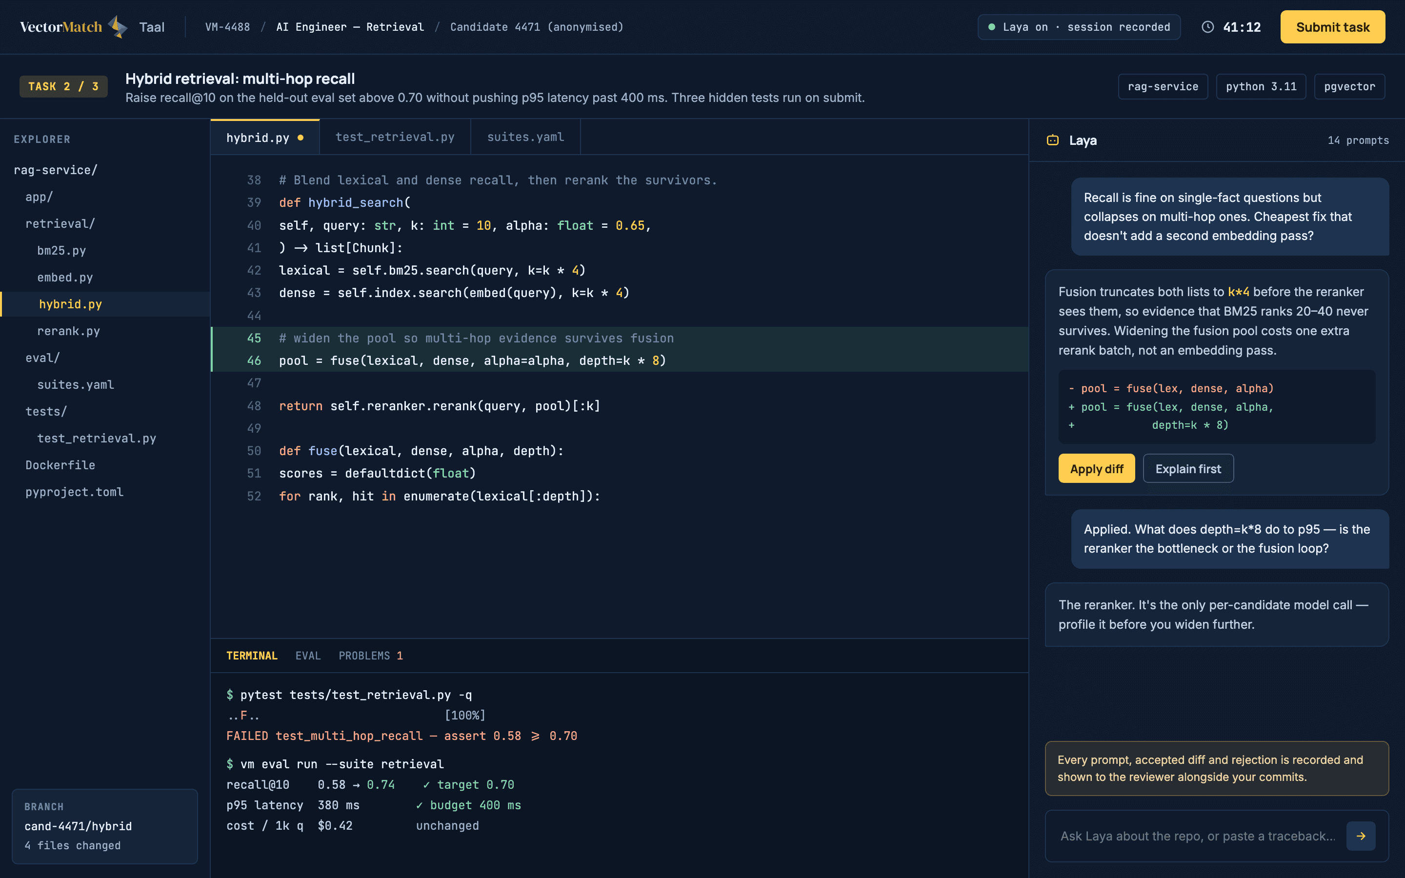Click the k*4 highlighted code in chat
Screen dimensions: 1405x878
pos(1238,292)
